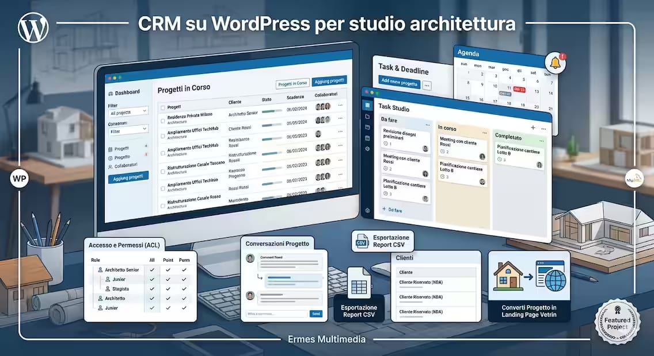The image size is (654, 356).
Task: Open the Dashboard from the sidebar
Action: coord(128,91)
